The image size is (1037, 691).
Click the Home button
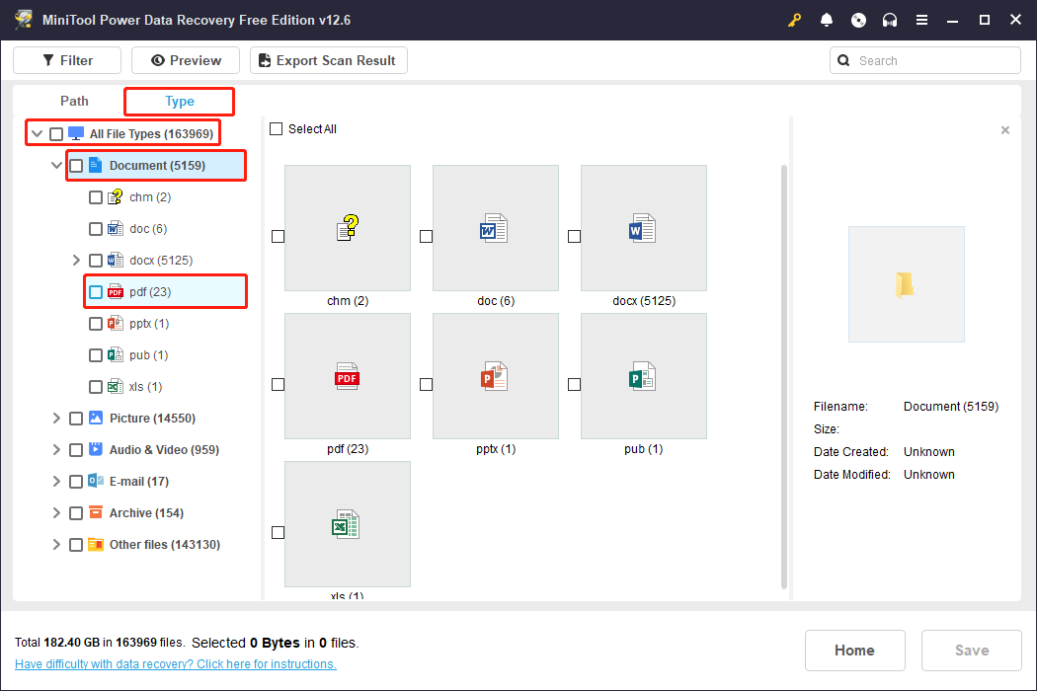click(854, 650)
